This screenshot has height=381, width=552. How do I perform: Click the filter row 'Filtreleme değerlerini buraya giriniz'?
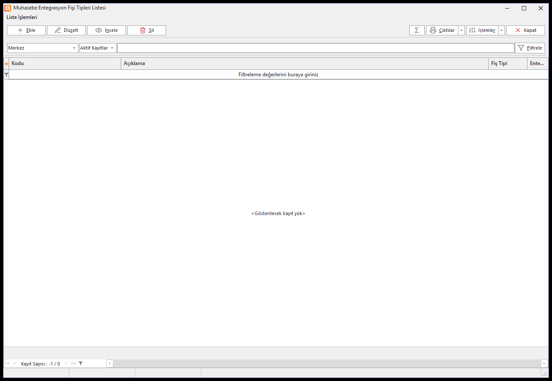[x=279, y=75]
